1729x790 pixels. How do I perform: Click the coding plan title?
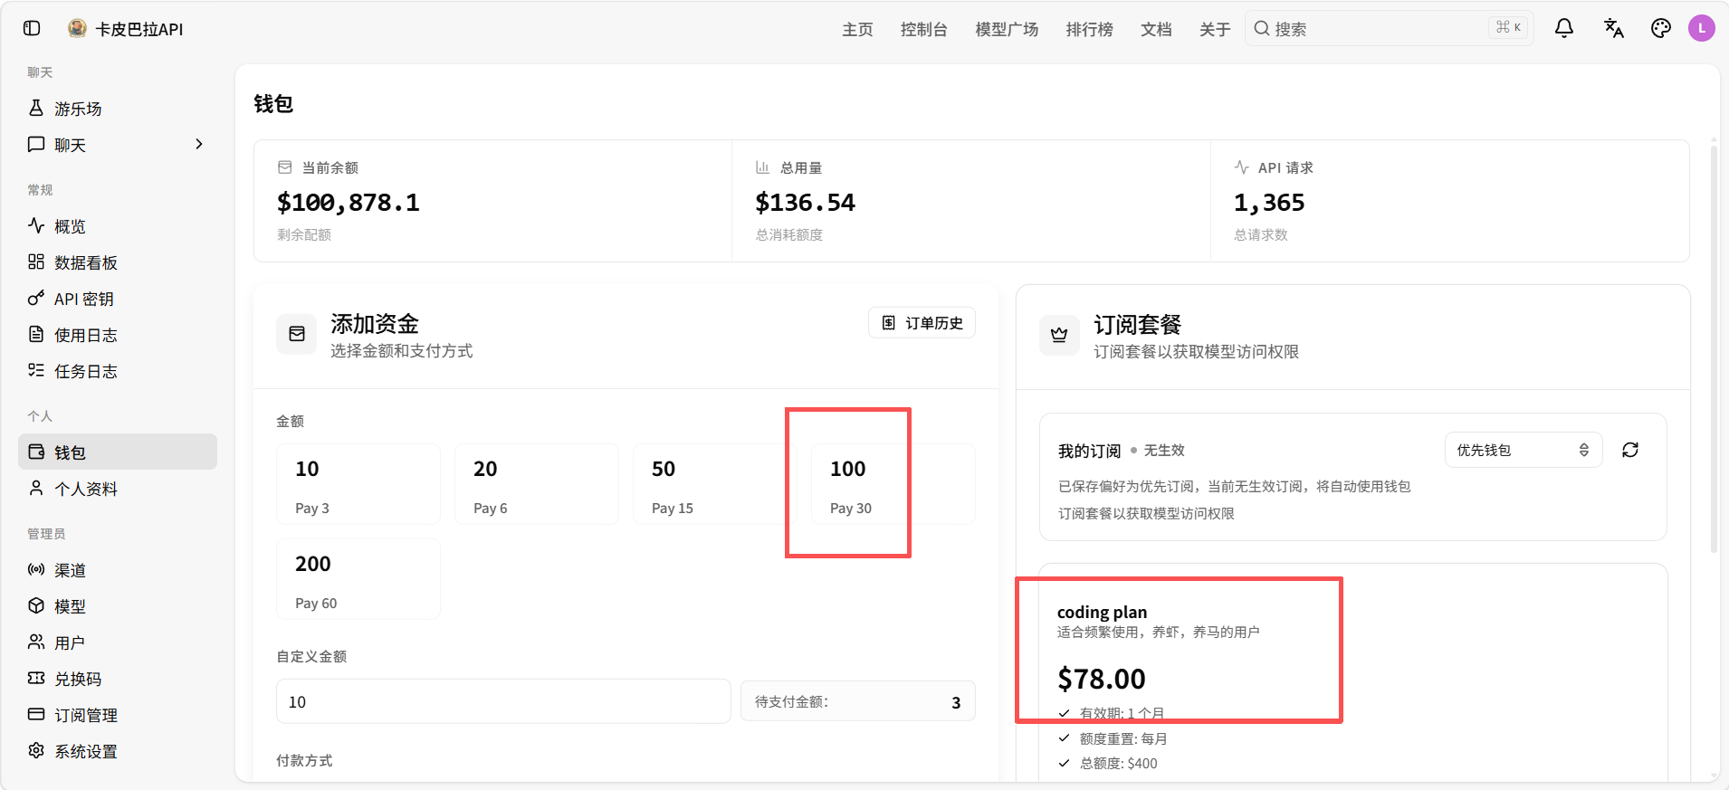pyautogui.click(x=1102, y=612)
